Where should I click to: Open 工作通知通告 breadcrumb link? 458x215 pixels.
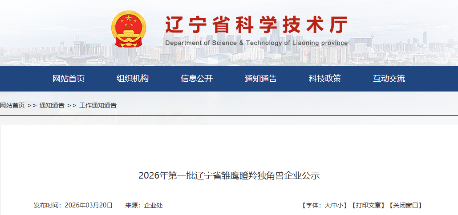click(x=98, y=105)
